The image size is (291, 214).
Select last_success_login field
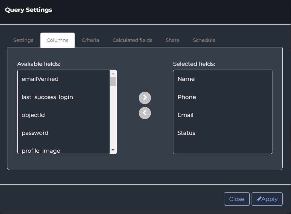64,97
